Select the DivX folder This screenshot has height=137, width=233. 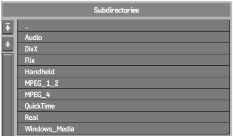pos(123,49)
